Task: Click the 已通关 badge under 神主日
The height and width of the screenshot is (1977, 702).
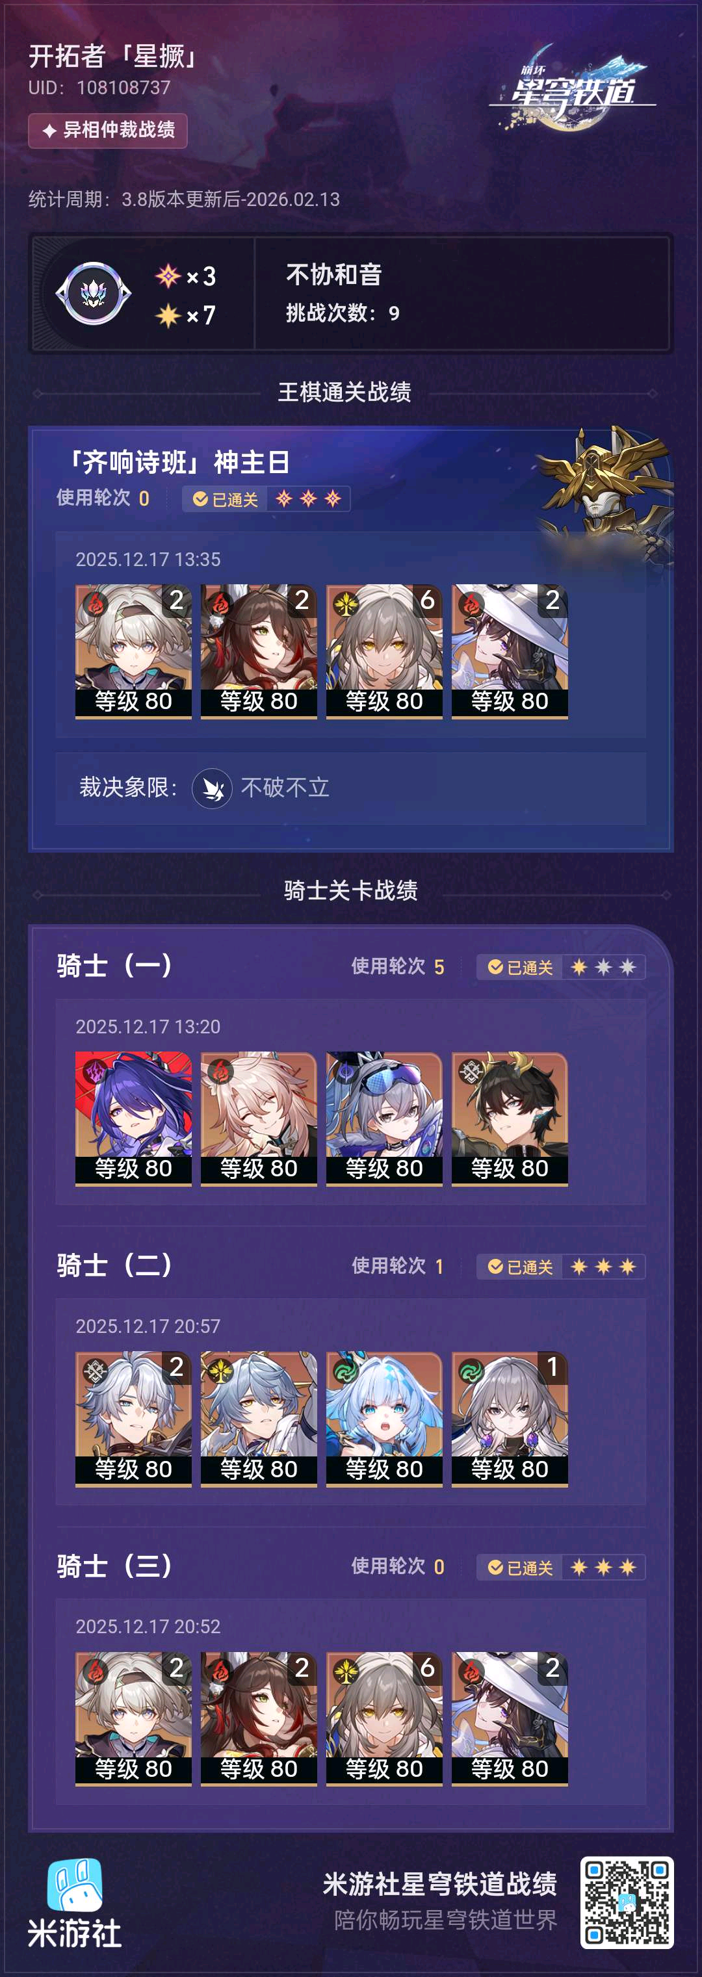Action: pos(225,499)
